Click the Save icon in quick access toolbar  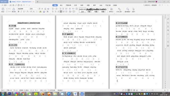tap(13, 5)
